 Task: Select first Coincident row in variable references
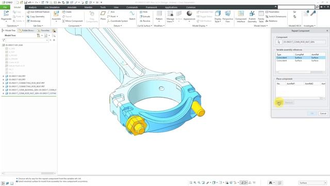point(300,57)
